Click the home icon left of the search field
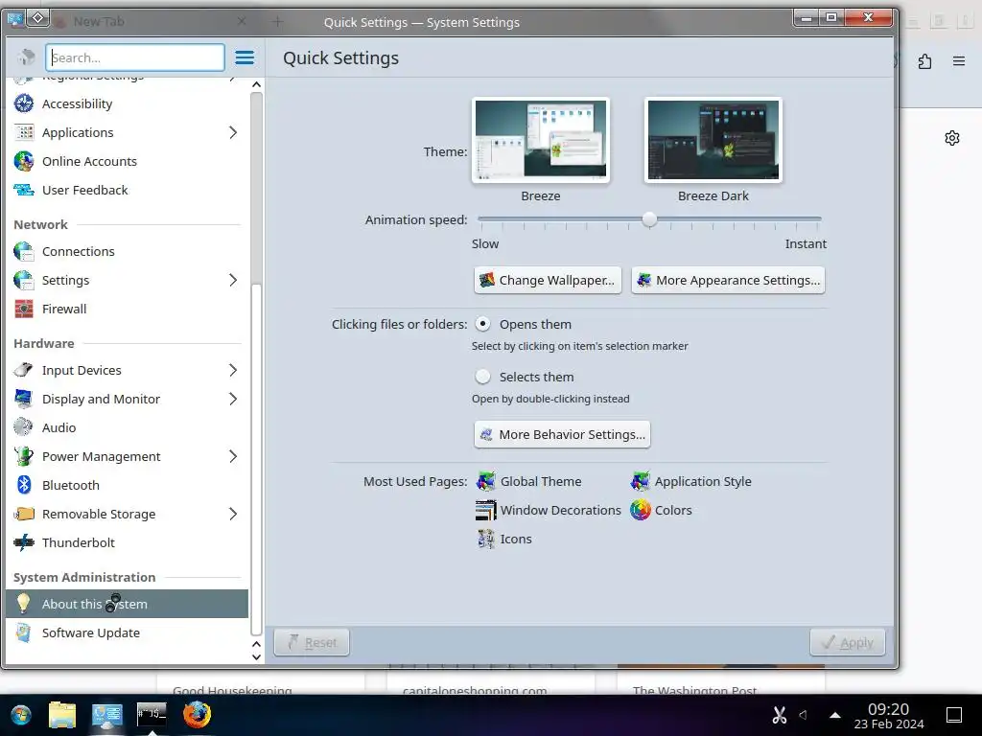Screen dimensions: 982x736 (26, 57)
